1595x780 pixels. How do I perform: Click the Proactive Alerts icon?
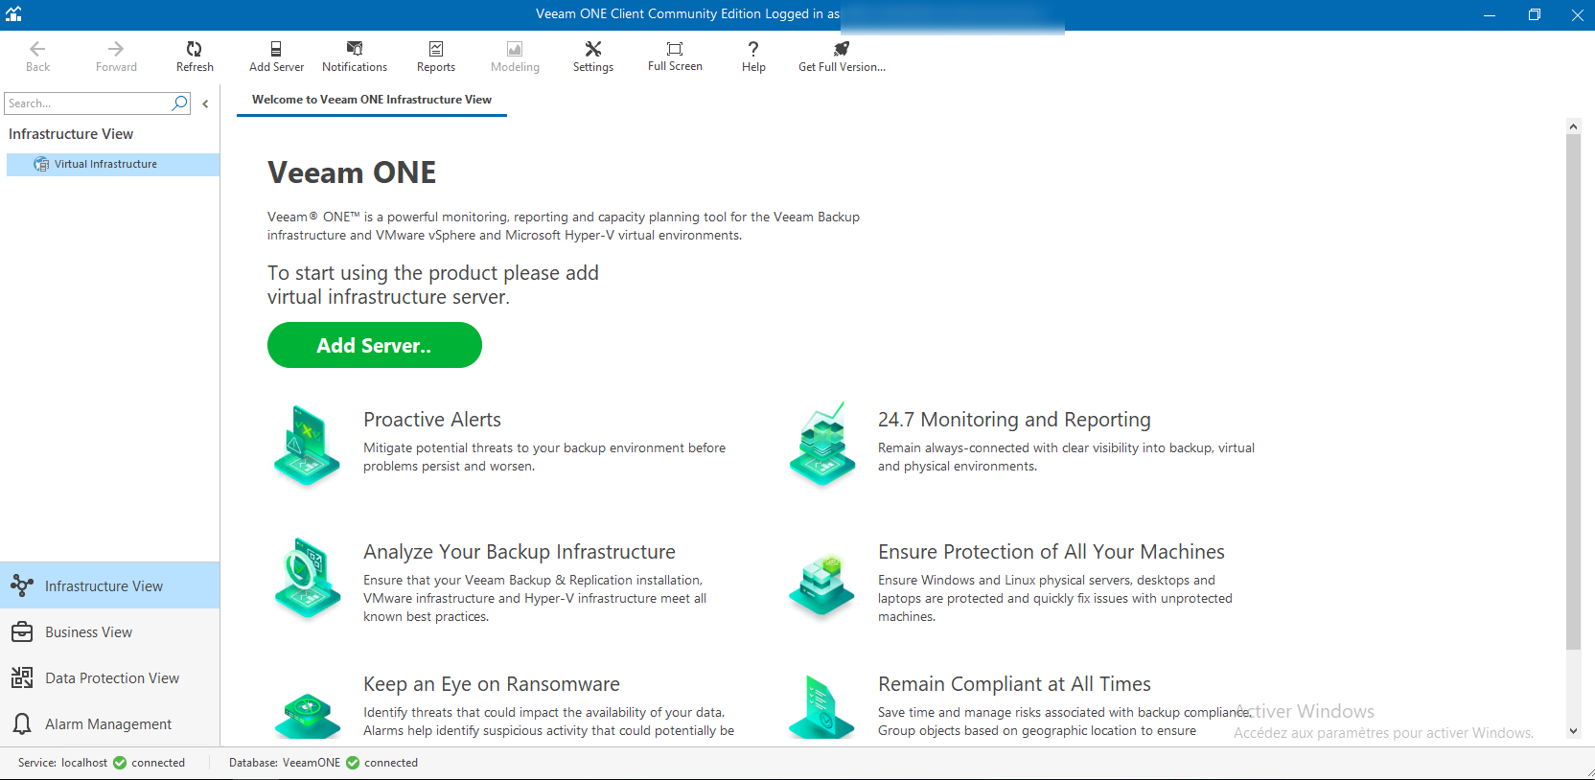[307, 446]
